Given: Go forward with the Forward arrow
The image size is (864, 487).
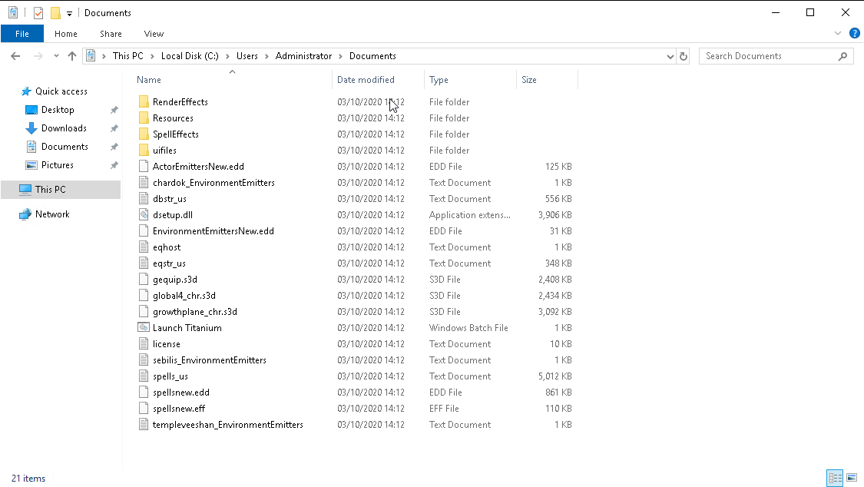Looking at the screenshot, I should tap(38, 56).
